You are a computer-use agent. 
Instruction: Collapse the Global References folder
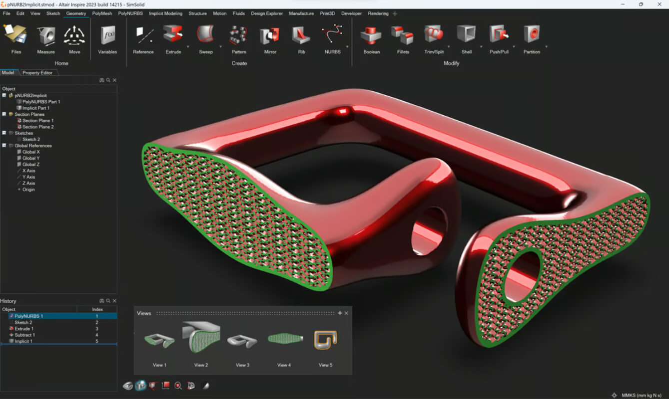(4, 146)
